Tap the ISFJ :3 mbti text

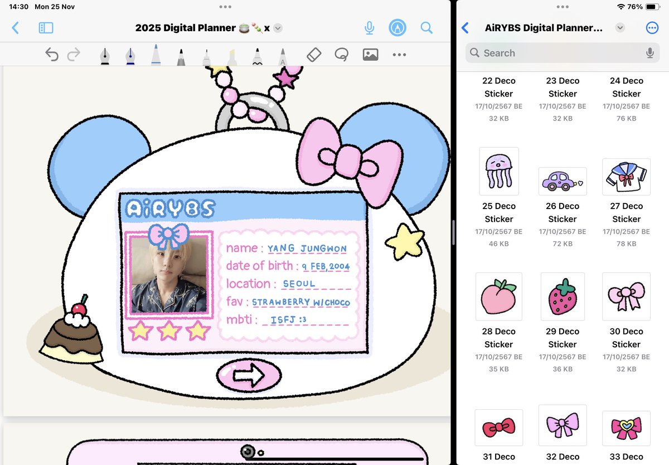pyautogui.click(x=289, y=320)
